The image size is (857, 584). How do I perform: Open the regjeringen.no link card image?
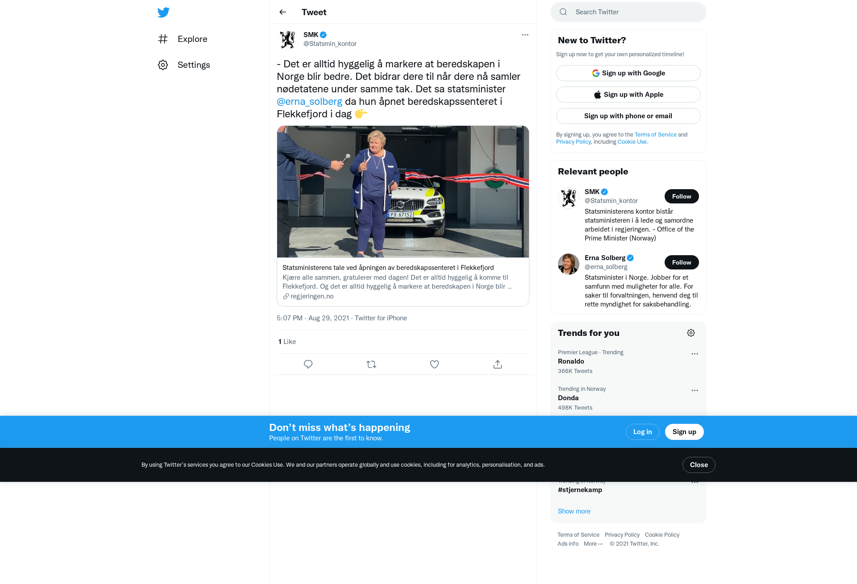(x=403, y=191)
